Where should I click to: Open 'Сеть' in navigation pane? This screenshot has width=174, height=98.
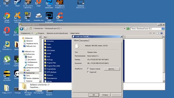(28, 76)
